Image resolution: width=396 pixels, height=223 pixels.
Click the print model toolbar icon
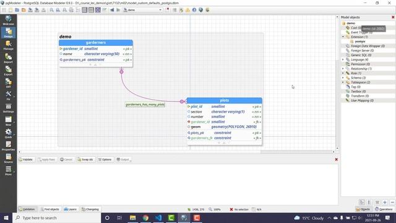[x=72, y=10]
